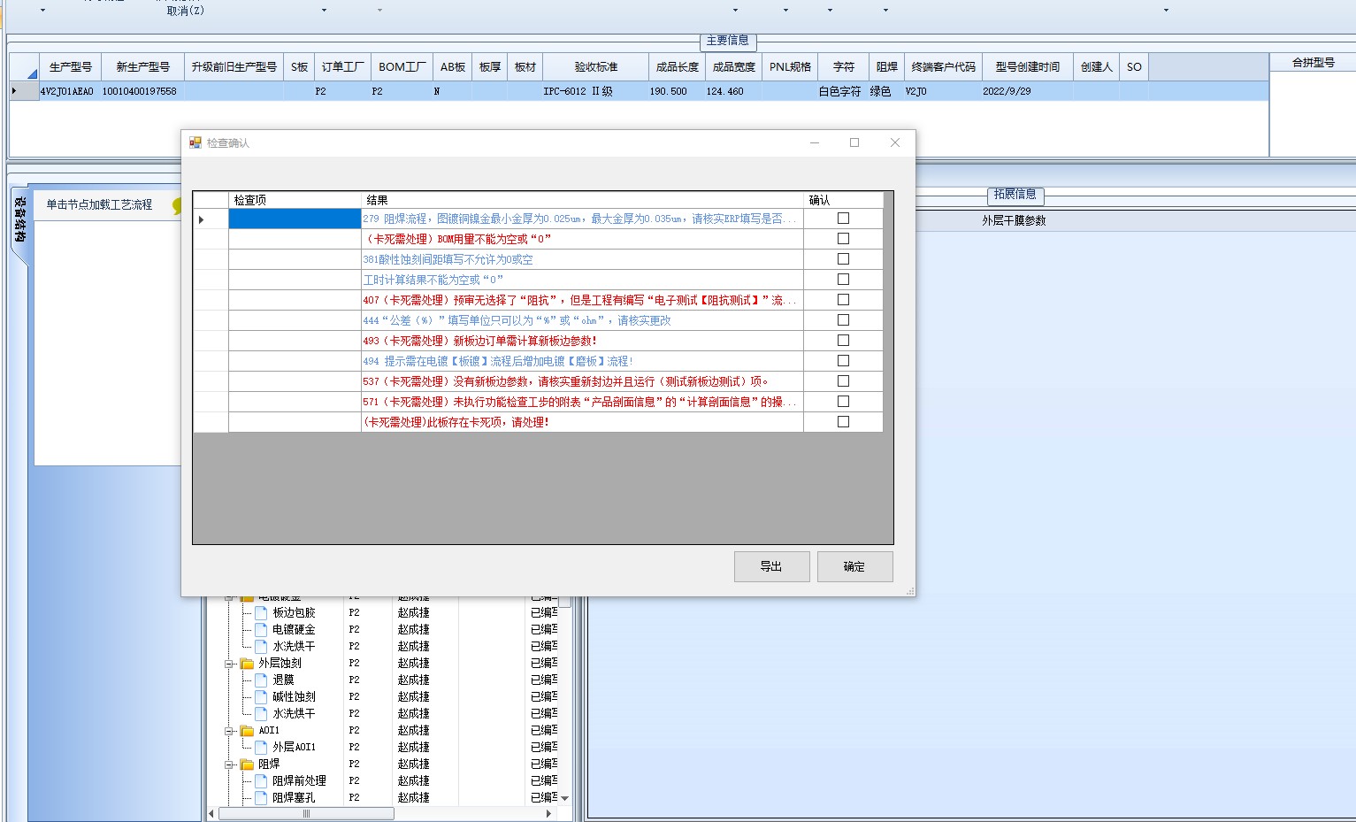
Task: Click the 生产型号 column header
Action: pos(70,67)
